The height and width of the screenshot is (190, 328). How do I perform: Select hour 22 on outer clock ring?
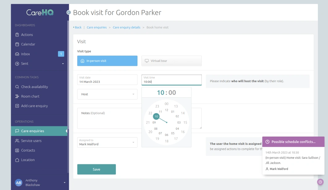point(150,113)
